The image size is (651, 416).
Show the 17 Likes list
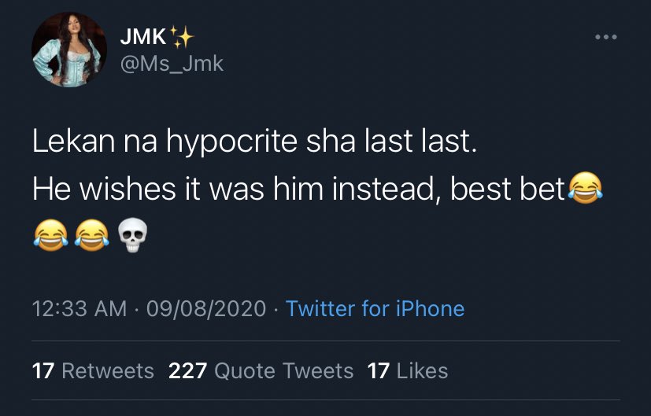407,370
